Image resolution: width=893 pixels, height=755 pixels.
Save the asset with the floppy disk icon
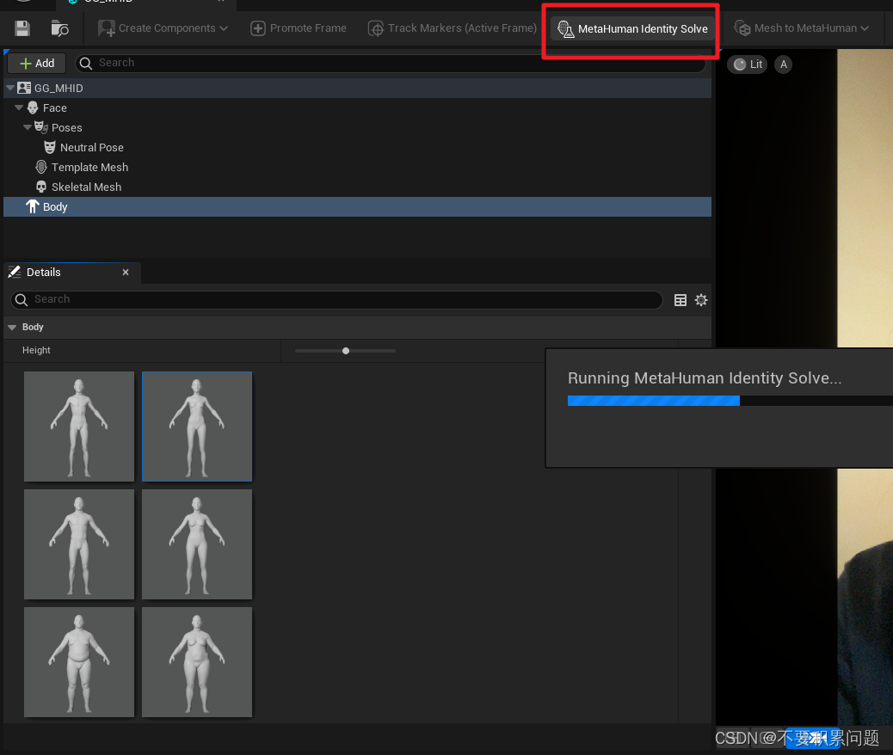point(22,28)
